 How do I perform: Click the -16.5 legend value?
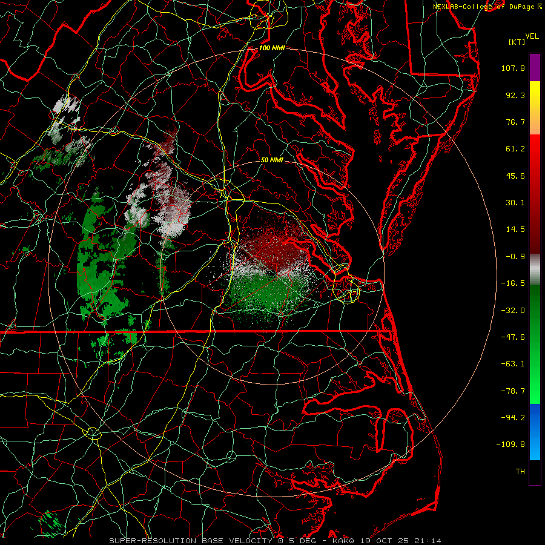513,283
